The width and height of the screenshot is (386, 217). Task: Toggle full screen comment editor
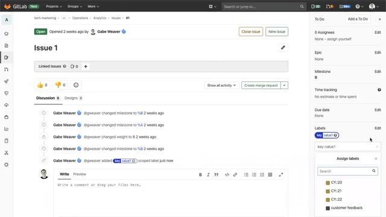(x=281, y=175)
